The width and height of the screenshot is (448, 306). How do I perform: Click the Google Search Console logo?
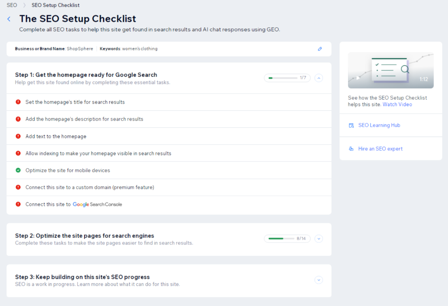(x=97, y=205)
